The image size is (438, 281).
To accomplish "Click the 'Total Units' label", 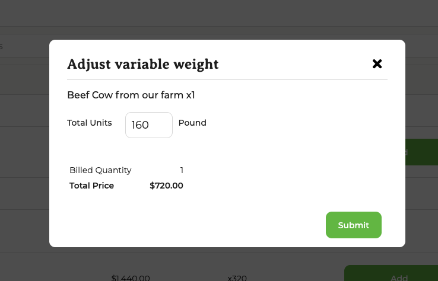I will point(90,123).
